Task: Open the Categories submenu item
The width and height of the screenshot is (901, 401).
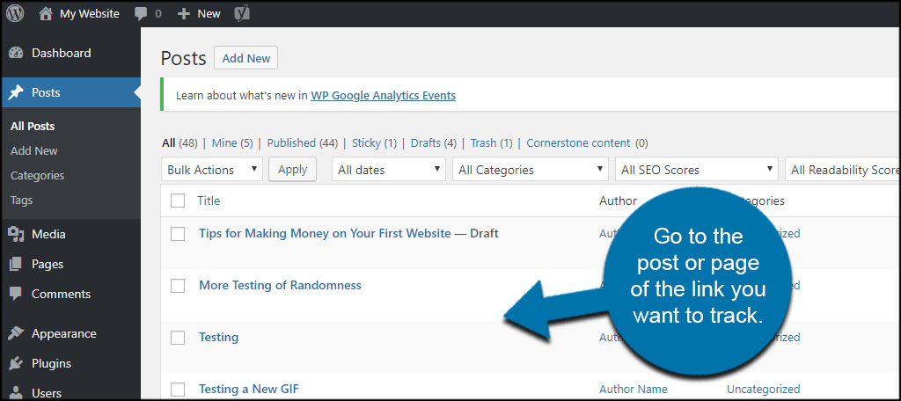Action: point(37,175)
